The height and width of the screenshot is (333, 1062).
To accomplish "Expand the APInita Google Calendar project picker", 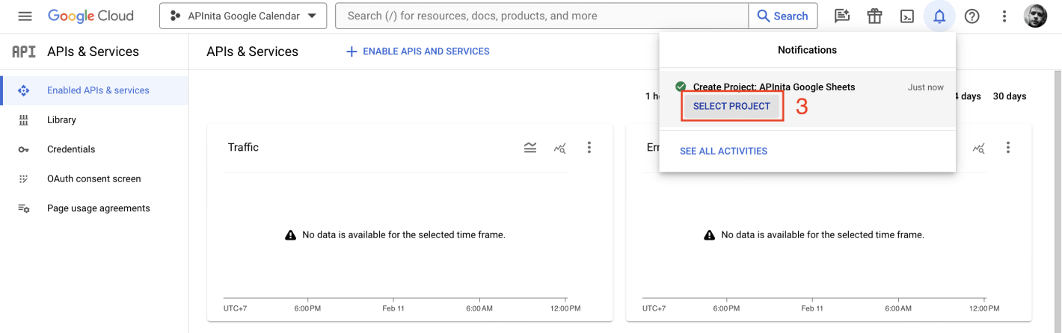I will click(x=243, y=16).
